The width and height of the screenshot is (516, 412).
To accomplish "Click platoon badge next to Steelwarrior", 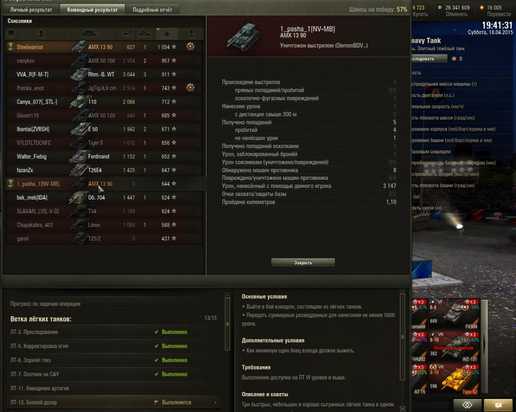I will pyautogui.click(x=11, y=47).
